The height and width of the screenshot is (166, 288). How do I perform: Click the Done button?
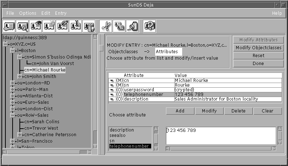pyautogui.click(x=258, y=63)
